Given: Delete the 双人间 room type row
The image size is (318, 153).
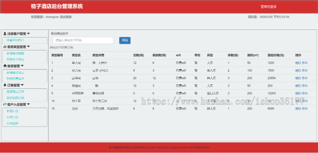Looking at the screenshot, I should click(298, 70).
